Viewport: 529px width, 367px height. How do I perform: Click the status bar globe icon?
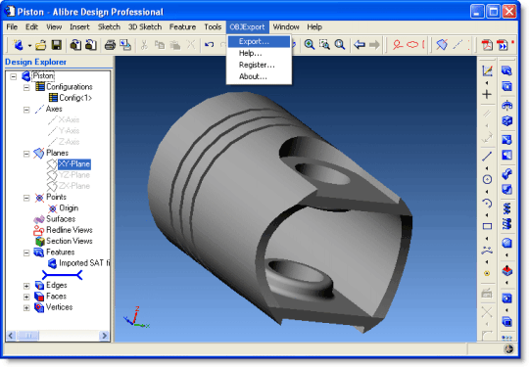[x=508, y=349]
